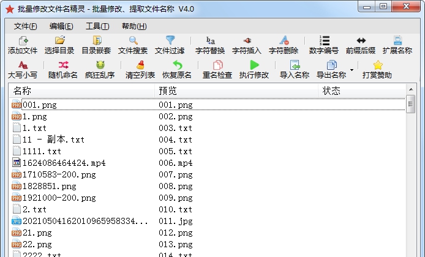Click the video file icon beside 1624086464424.mp4
The image size is (425, 257).
tap(17, 163)
